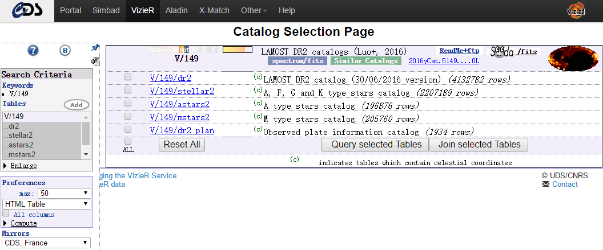Open the Saada /fits icon link
The width and height of the screenshot is (603, 250).
(513, 52)
